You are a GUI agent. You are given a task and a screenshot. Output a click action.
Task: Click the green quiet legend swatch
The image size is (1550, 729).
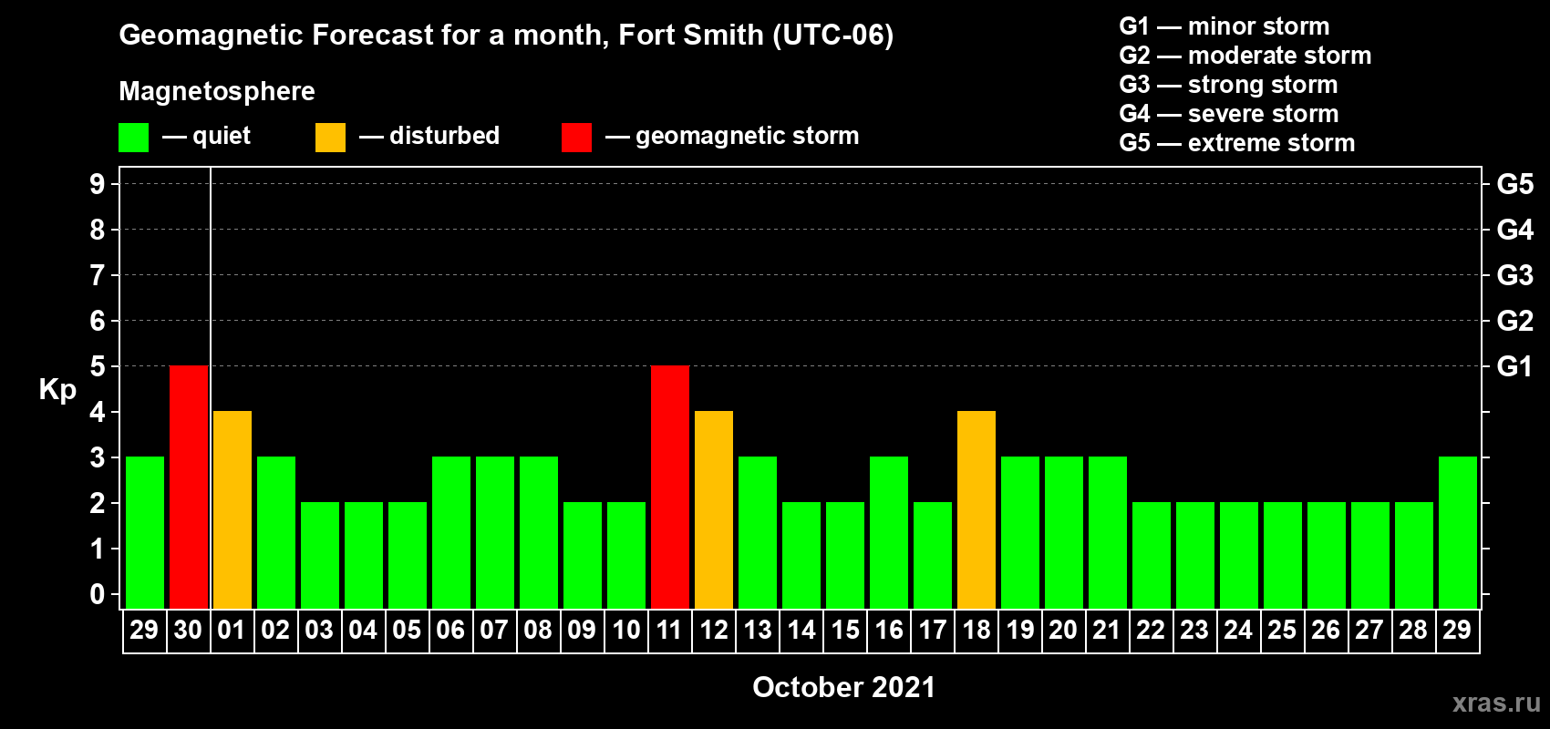pos(134,138)
